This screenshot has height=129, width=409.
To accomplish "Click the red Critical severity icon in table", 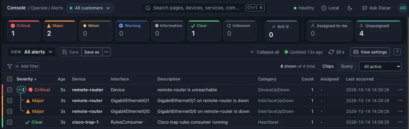I will coord(31,90).
